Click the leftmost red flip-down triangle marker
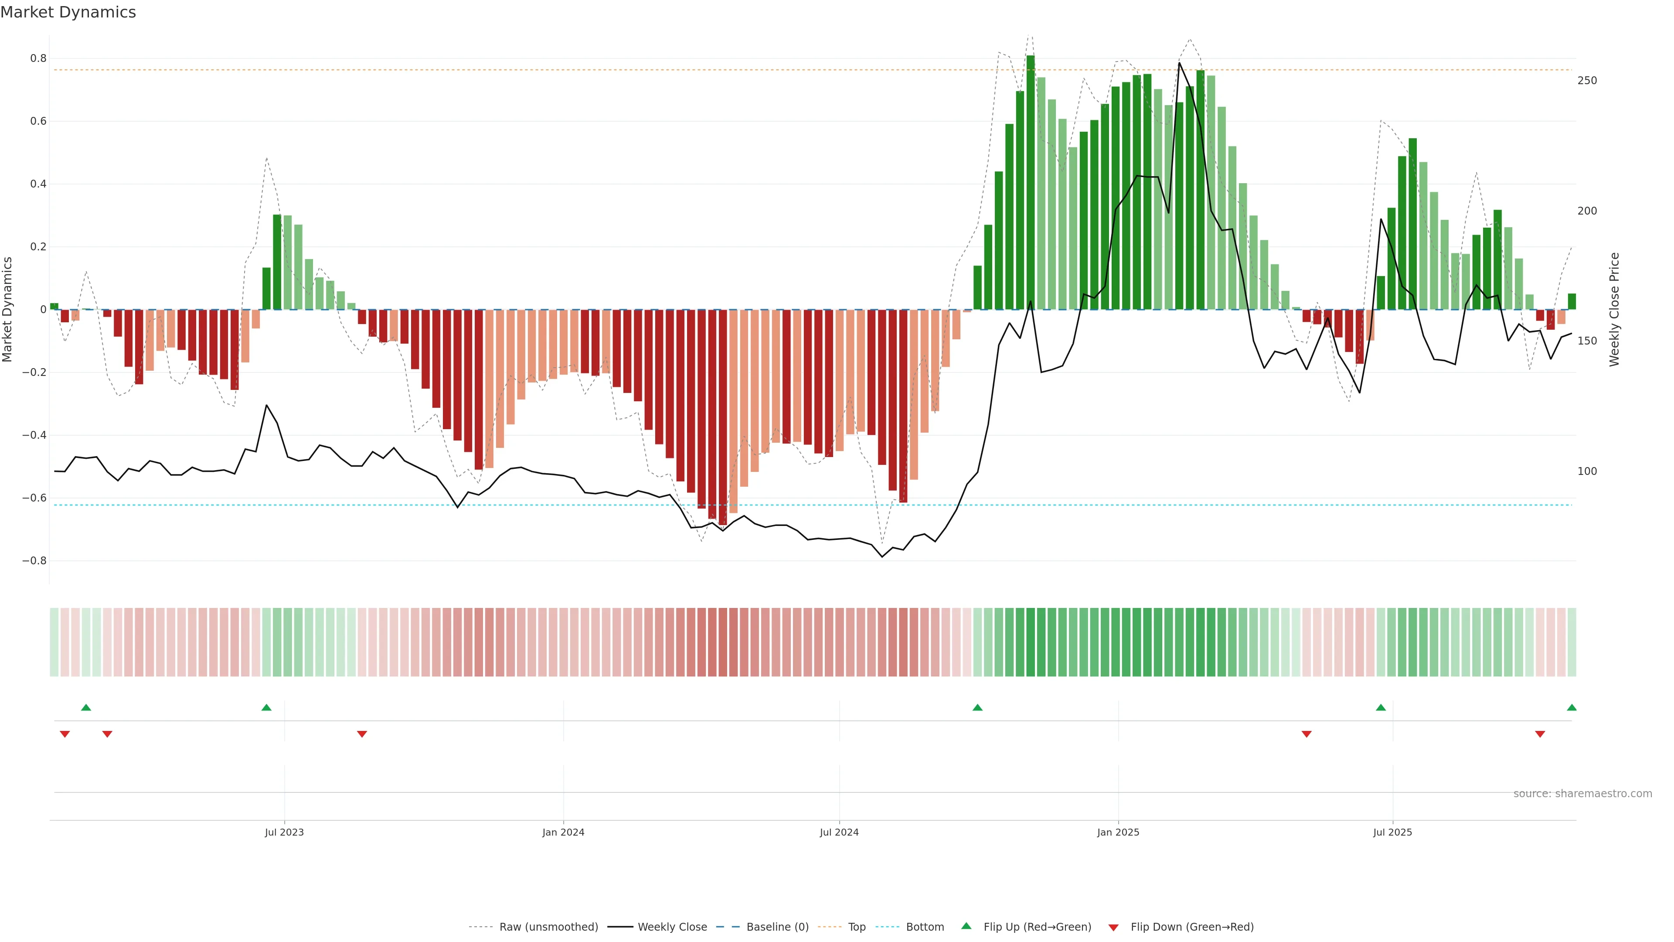Image resolution: width=1674 pixels, height=942 pixels. click(65, 734)
